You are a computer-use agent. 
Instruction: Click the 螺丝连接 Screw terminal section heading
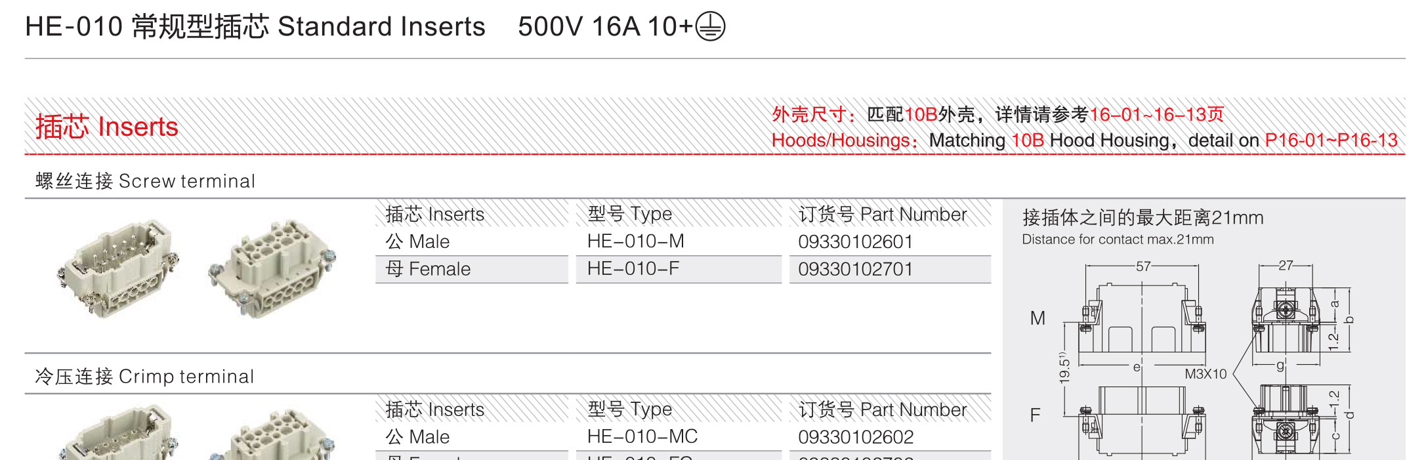pos(145,181)
